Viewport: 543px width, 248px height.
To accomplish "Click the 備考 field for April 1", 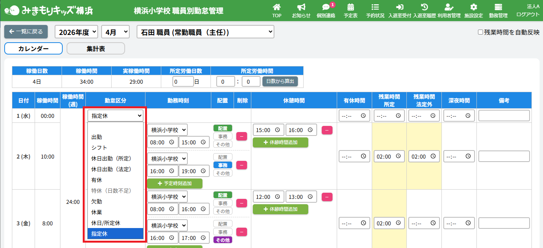I will [504, 116].
